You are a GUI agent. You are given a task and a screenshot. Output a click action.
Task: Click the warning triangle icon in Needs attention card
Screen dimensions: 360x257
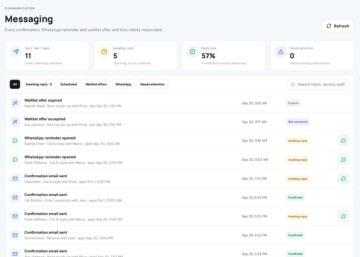click(281, 52)
